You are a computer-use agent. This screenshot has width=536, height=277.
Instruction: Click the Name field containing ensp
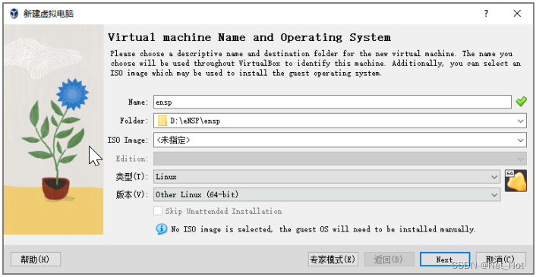pyautogui.click(x=333, y=102)
